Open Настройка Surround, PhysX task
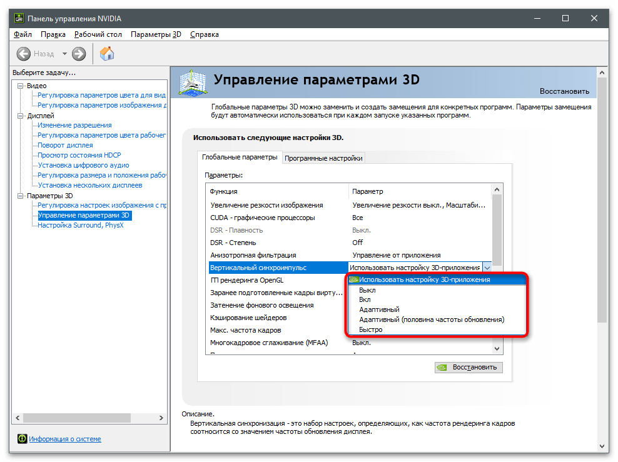618x462 pixels. coord(81,225)
